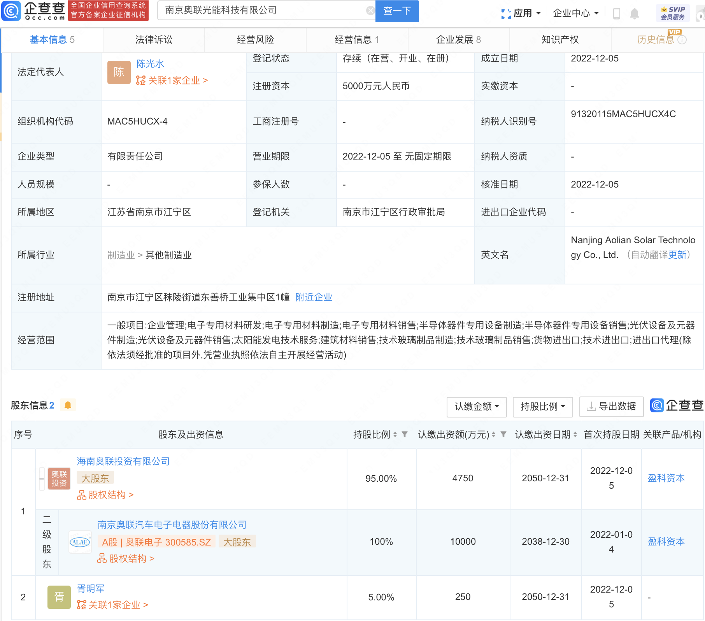Open 胥明军 profile link

(91, 589)
